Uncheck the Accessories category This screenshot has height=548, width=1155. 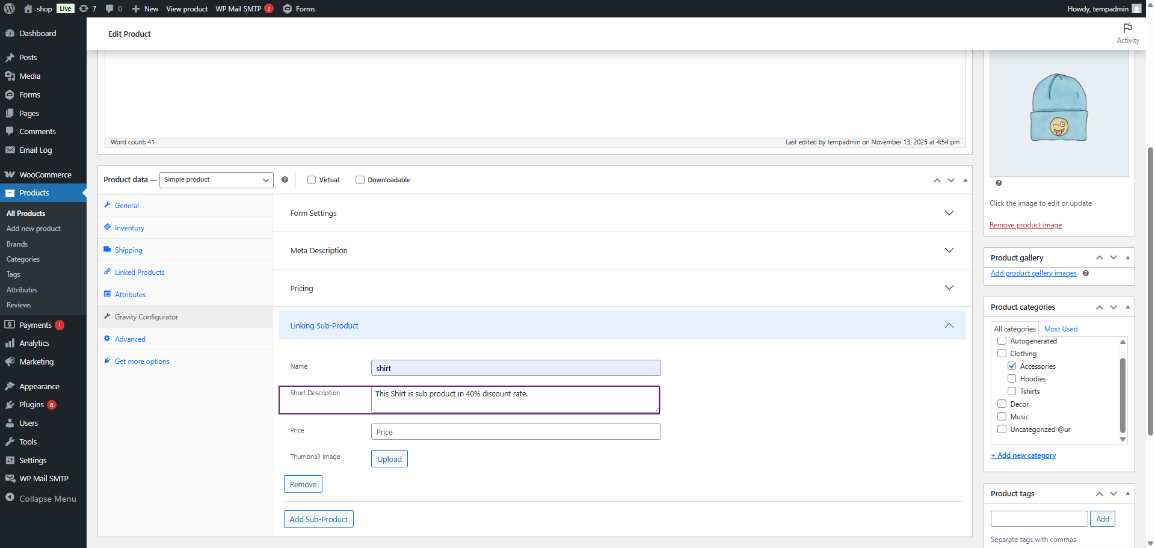click(x=1012, y=366)
